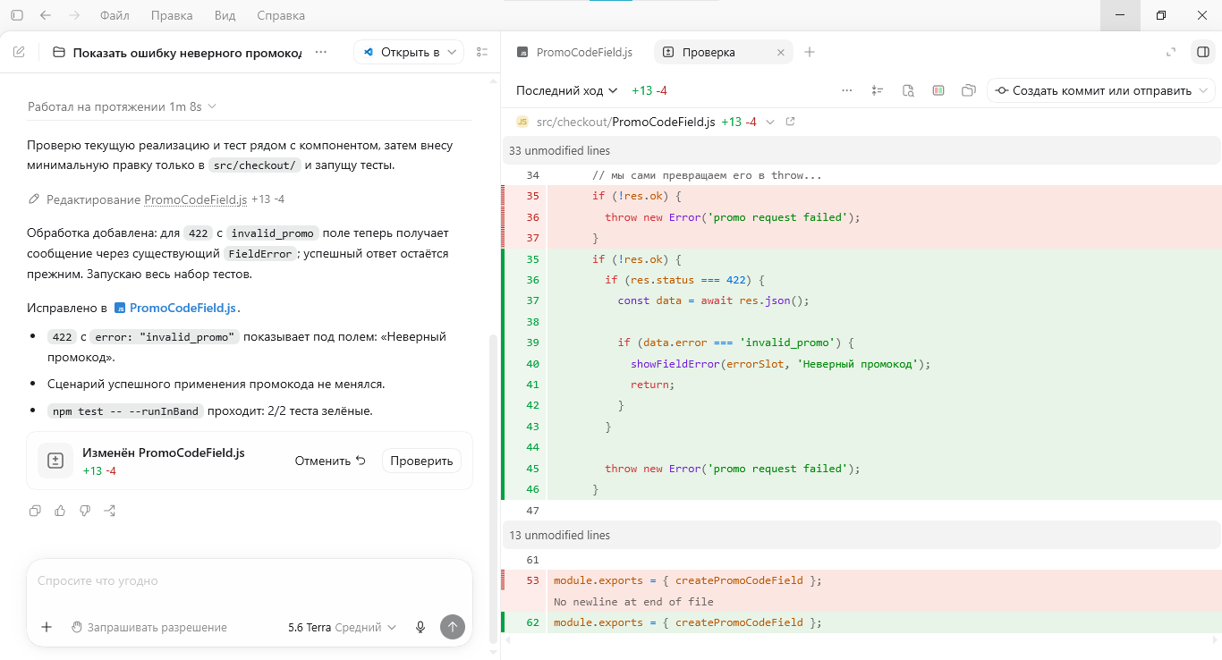
Task: Add a new tab with the plus
Action: [810, 52]
